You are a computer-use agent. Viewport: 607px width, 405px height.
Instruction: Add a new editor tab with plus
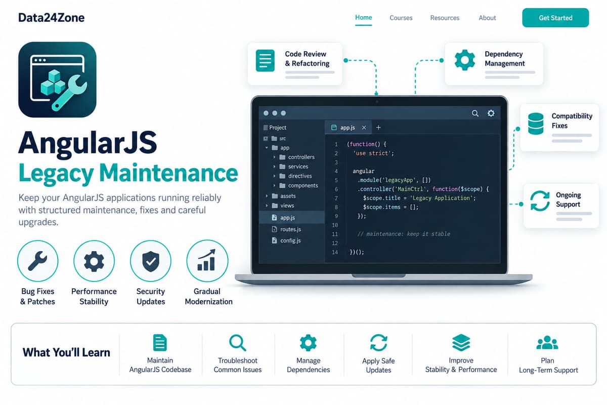[378, 128]
